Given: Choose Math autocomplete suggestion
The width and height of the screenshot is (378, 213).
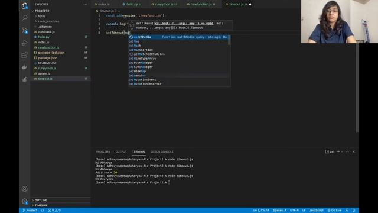Looking at the screenshot, I should coord(178,46).
